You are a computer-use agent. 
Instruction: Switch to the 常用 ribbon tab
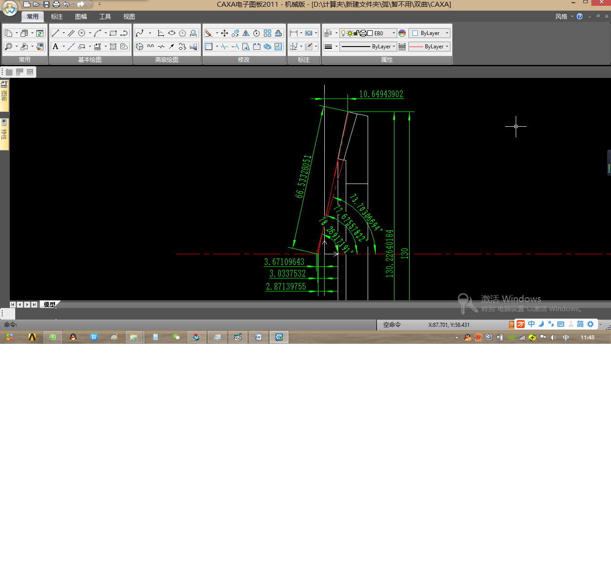pyautogui.click(x=33, y=17)
